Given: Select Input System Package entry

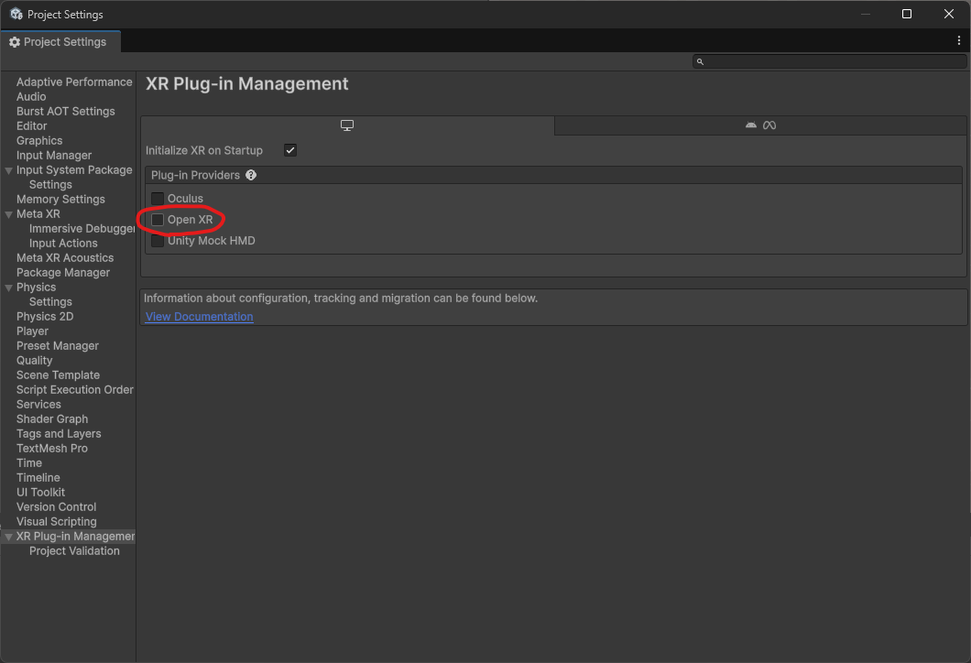Looking at the screenshot, I should pyautogui.click(x=74, y=169).
